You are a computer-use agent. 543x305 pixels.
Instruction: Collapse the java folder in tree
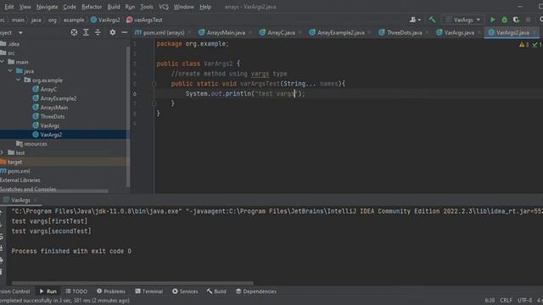click(10, 71)
